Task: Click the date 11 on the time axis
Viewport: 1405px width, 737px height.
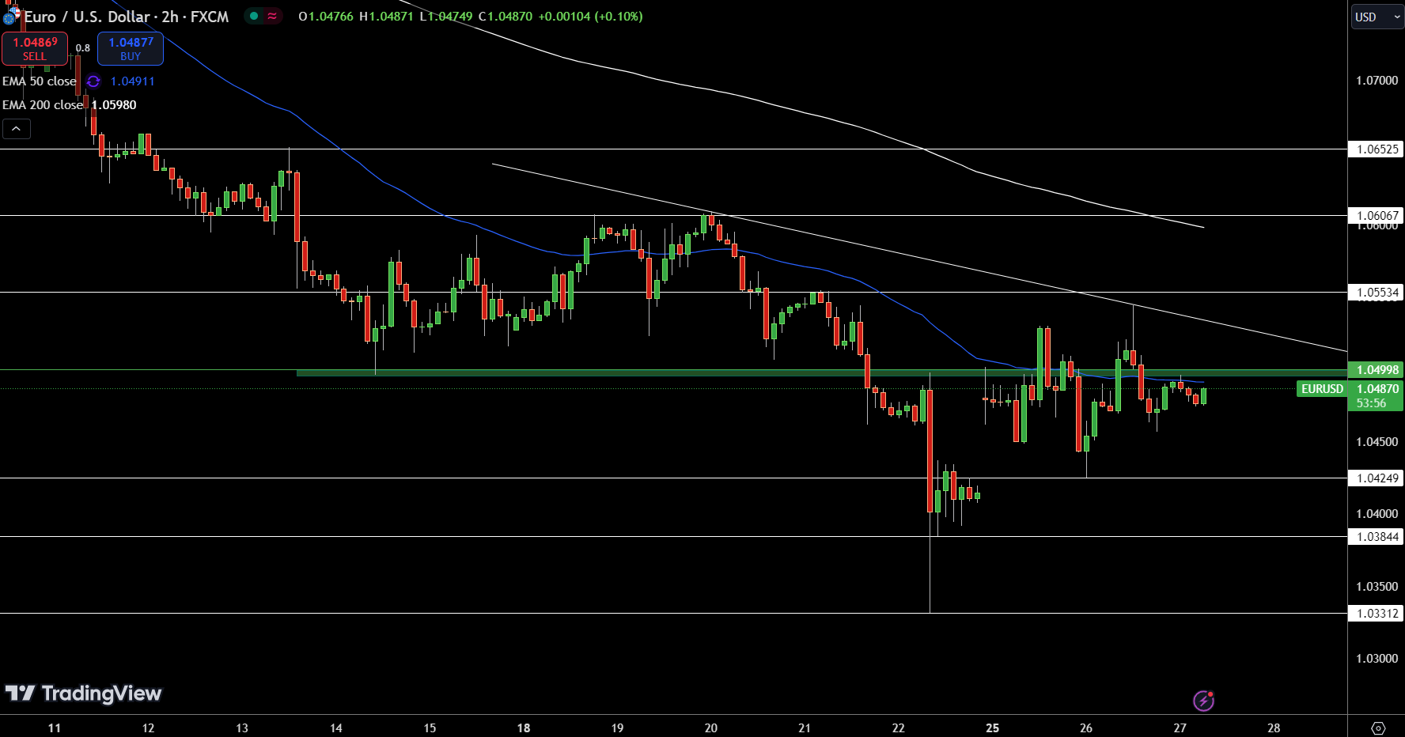Action: pos(55,728)
